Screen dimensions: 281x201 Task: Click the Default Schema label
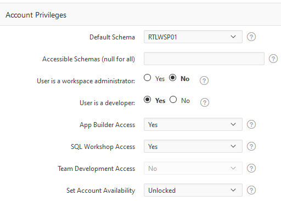[x=112, y=37]
